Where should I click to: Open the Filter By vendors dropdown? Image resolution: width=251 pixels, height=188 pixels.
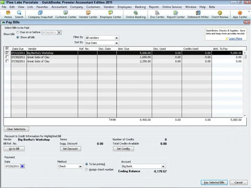pos(116,38)
